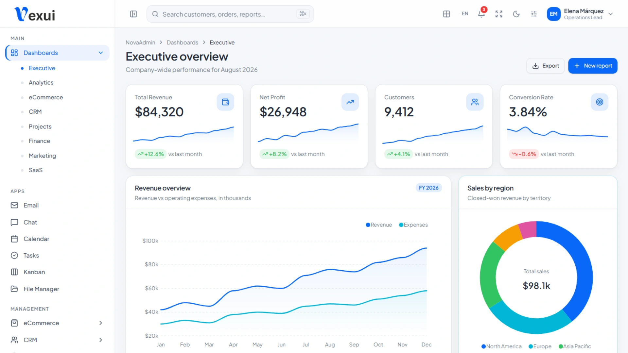628x353 pixels.
Task: Follow the Dashboards breadcrumb link
Action: pos(182,42)
